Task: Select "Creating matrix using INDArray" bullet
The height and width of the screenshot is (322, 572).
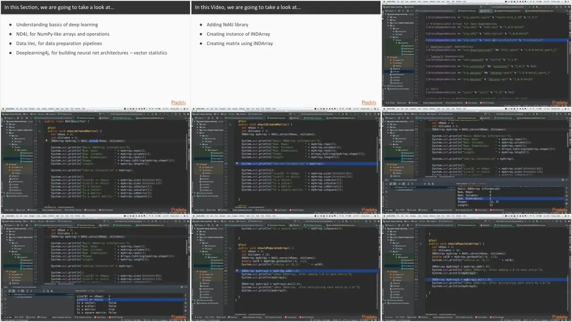Action: tap(240, 43)
